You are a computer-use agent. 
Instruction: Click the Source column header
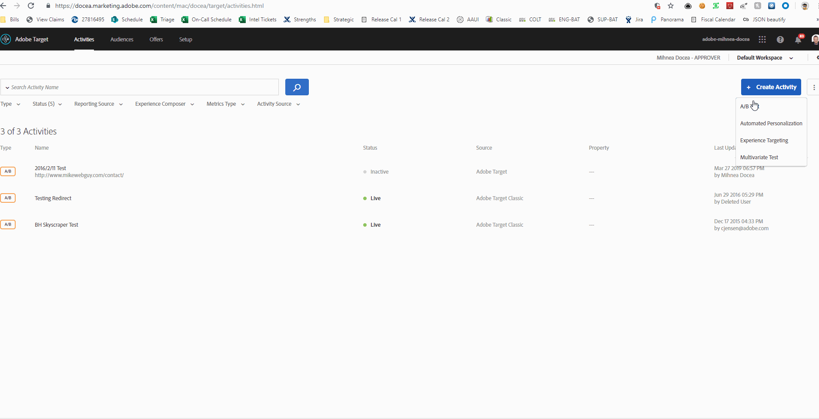tap(484, 148)
